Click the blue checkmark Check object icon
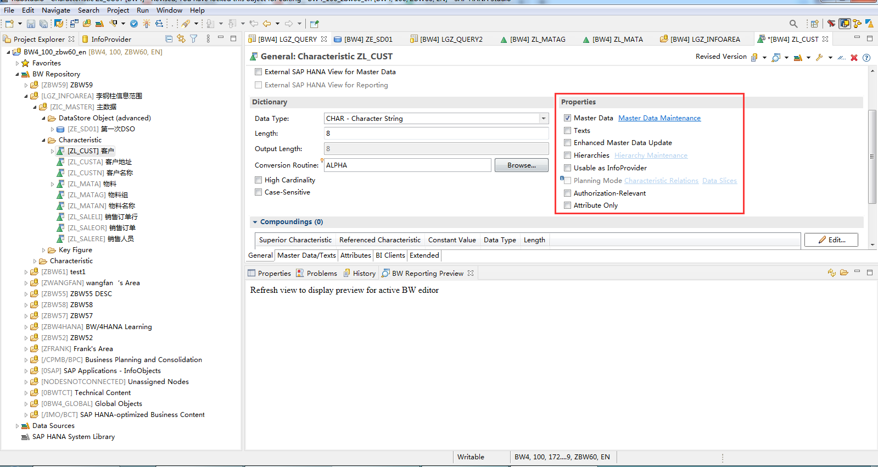This screenshot has height=467, width=878. pyautogui.click(x=134, y=24)
